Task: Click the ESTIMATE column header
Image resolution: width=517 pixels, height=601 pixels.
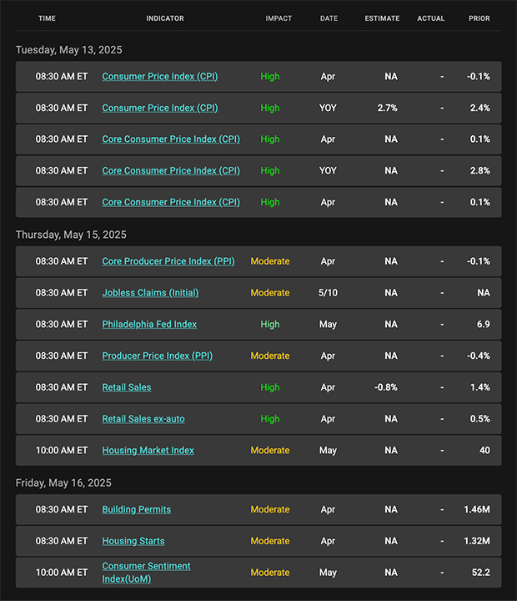Action: click(382, 18)
